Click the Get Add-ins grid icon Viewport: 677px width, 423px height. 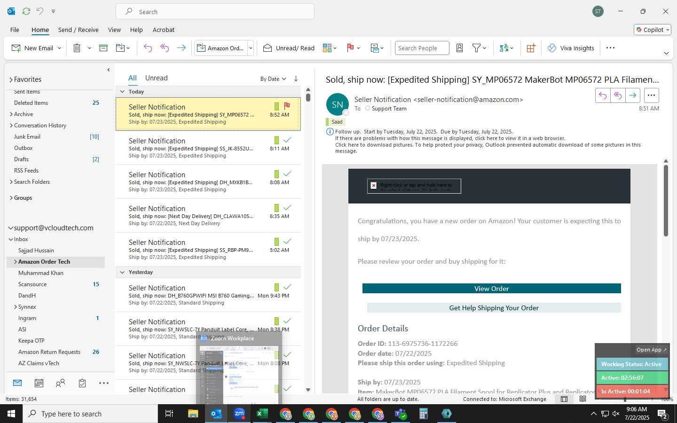tap(531, 48)
